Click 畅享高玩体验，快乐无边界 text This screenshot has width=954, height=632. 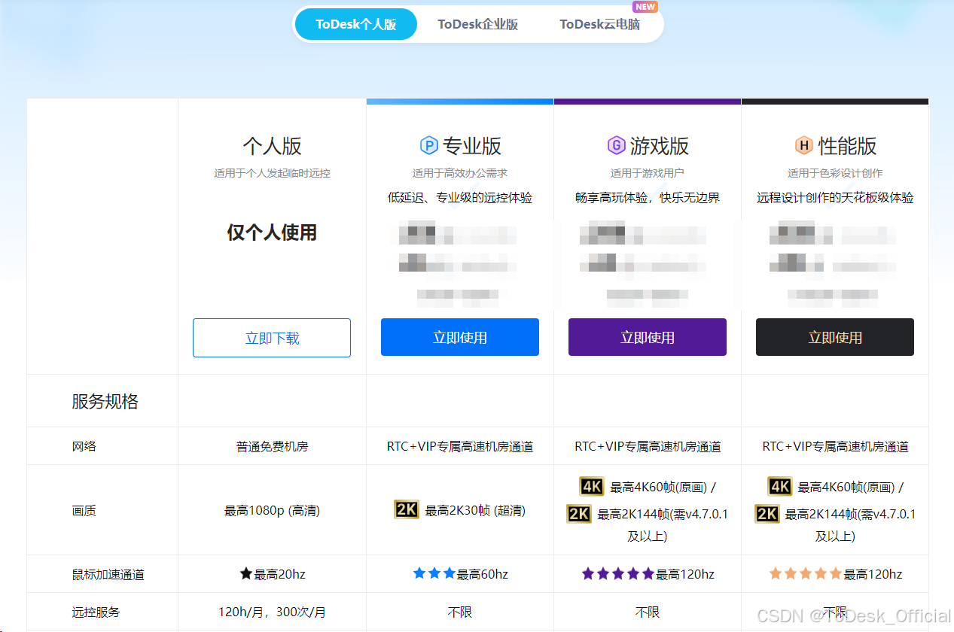pyautogui.click(x=648, y=198)
